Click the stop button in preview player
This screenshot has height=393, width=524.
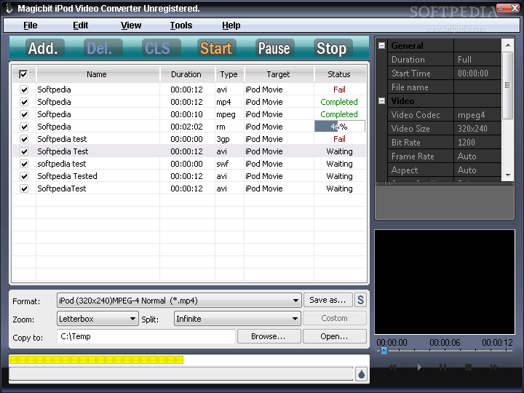[468, 368]
